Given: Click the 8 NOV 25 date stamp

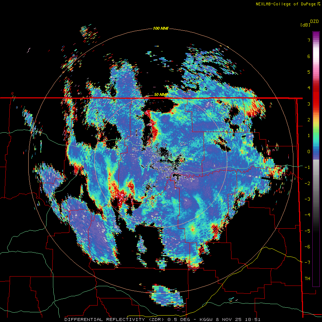Looking at the screenshot, I should 229,319.
